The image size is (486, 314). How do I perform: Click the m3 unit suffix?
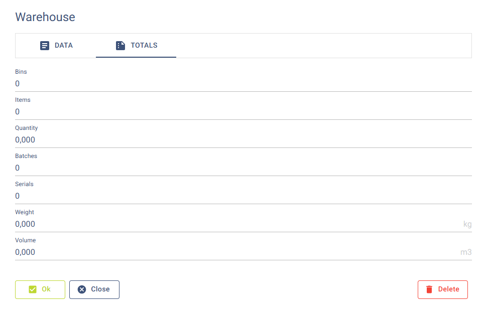(466, 252)
